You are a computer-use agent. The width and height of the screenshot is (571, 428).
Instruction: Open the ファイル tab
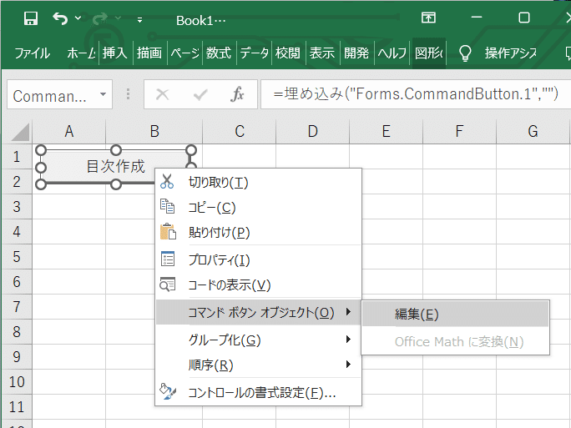[32, 53]
